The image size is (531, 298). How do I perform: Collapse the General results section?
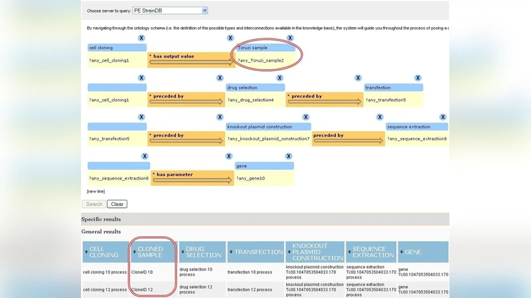point(101,232)
